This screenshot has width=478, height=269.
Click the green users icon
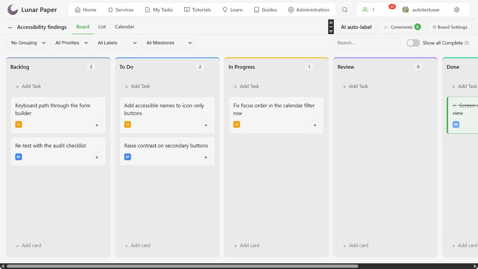click(365, 10)
